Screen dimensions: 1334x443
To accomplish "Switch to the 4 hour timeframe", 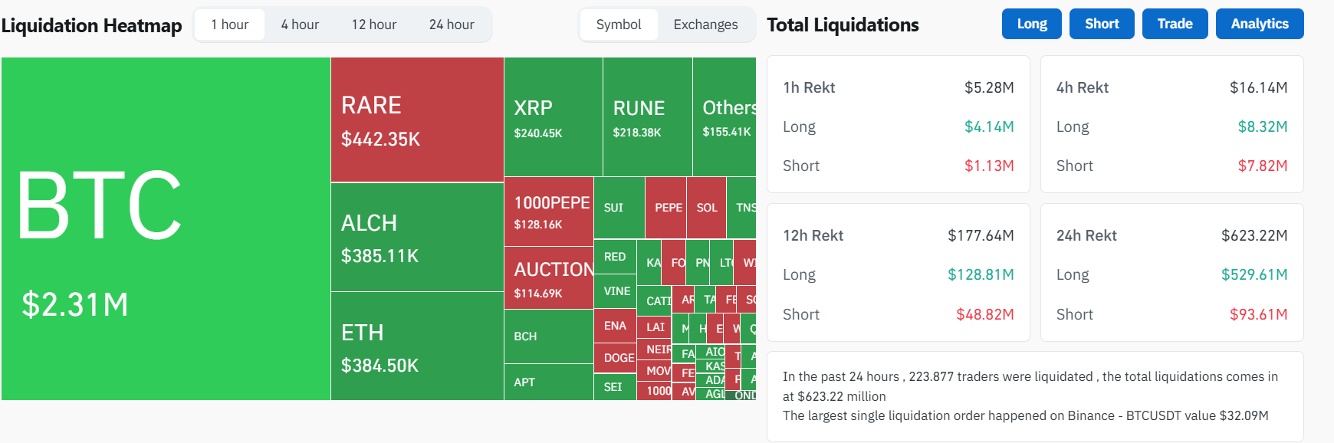I will pos(300,25).
